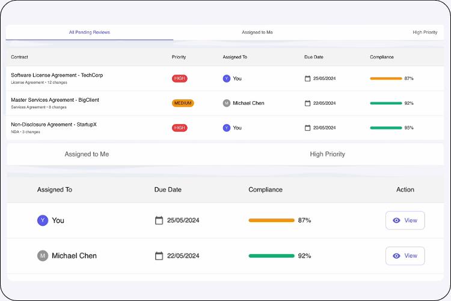Click the large green 92% compliance bar
The image size is (451, 301).
(x=271, y=256)
